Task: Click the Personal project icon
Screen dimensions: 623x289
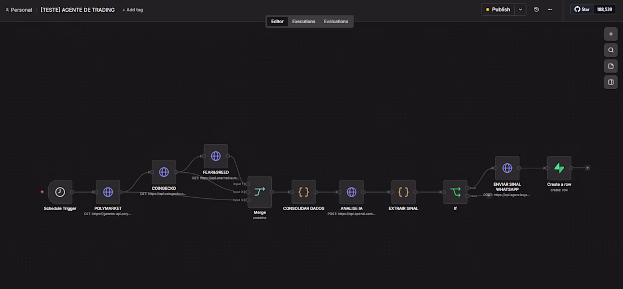Action: 7,10
